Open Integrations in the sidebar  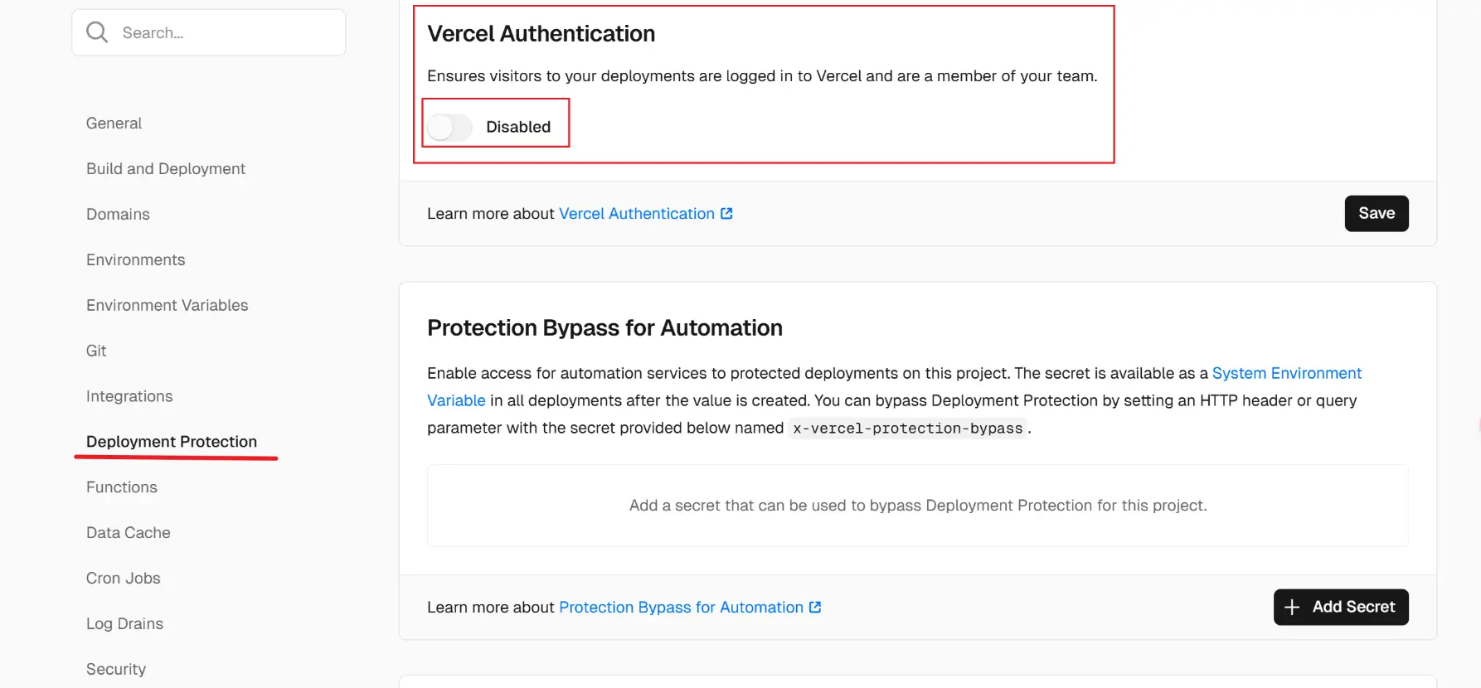tap(129, 397)
